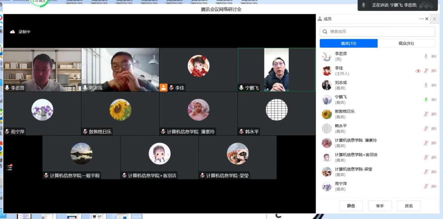This screenshot has width=443, height=219.
Task: Click the camera icon next to 刘志成
Action: coord(434,85)
